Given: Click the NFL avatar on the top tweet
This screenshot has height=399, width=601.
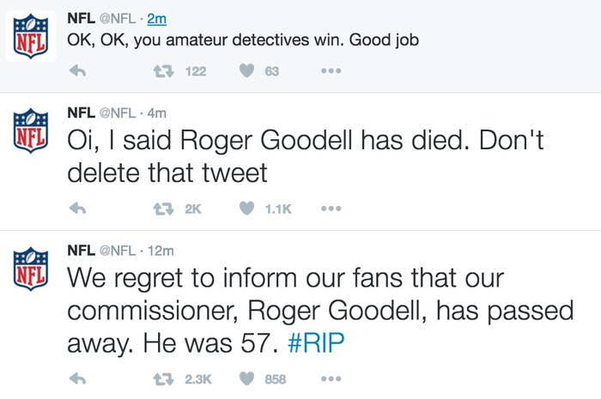Looking at the screenshot, I should click(x=31, y=36).
